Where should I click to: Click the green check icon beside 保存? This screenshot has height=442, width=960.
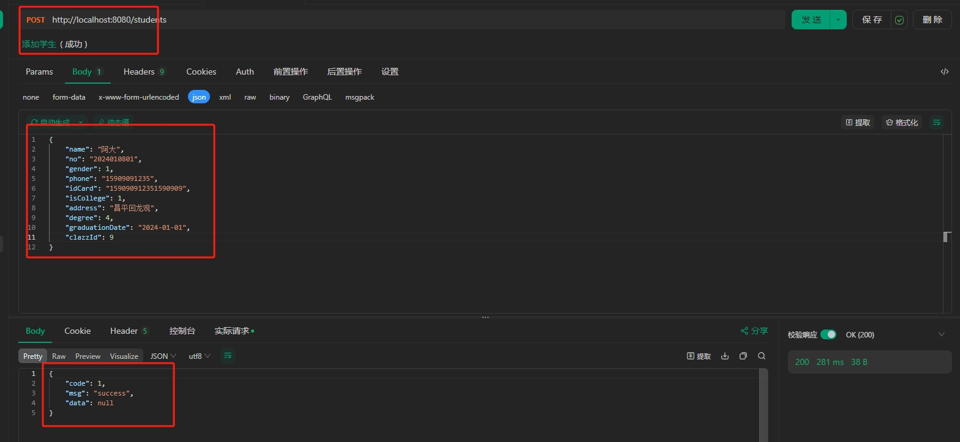pos(899,20)
